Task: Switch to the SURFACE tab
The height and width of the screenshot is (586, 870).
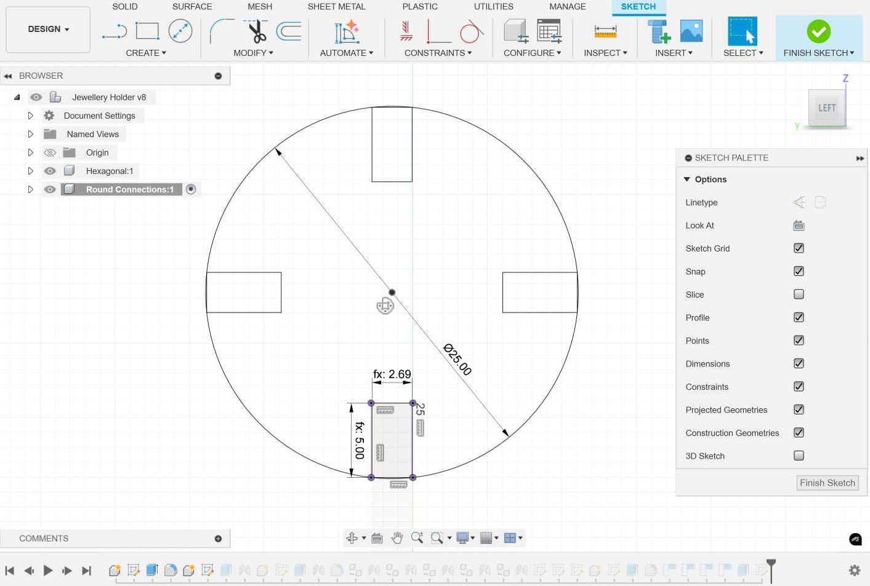Action: pyautogui.click(x=192, y=7)
